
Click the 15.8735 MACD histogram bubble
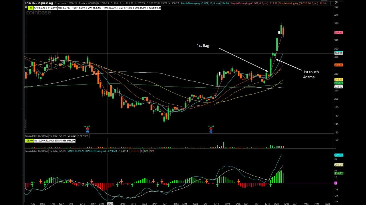point(339,173)
